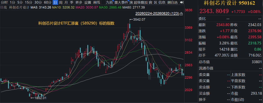Screen dimensions: 263x103
Task: Click the lock icon beside the date range
Action: coord(181,14)
